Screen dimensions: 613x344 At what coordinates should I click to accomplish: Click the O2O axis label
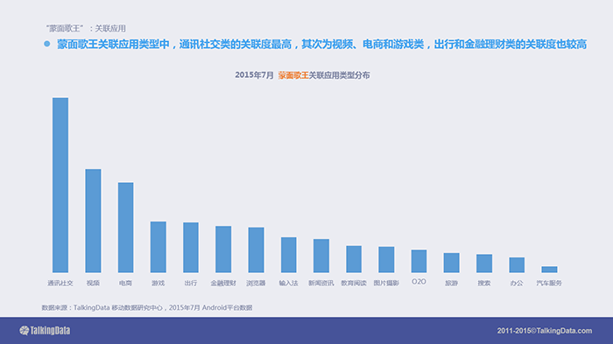[x=419, y=282]
